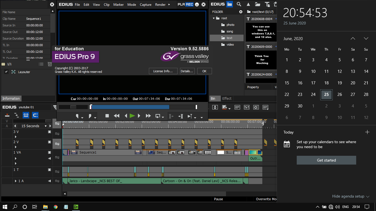Click the PLR REC toggle button
This screenshot has height=211, width=376.
click(186, 4)
